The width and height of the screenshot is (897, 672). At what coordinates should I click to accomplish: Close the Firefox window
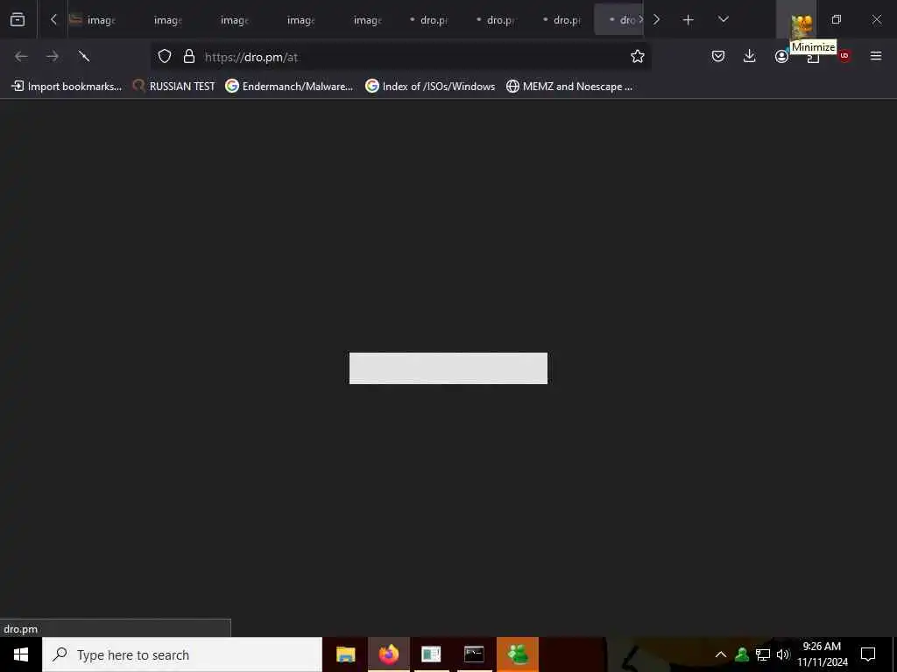coord(876,20)
